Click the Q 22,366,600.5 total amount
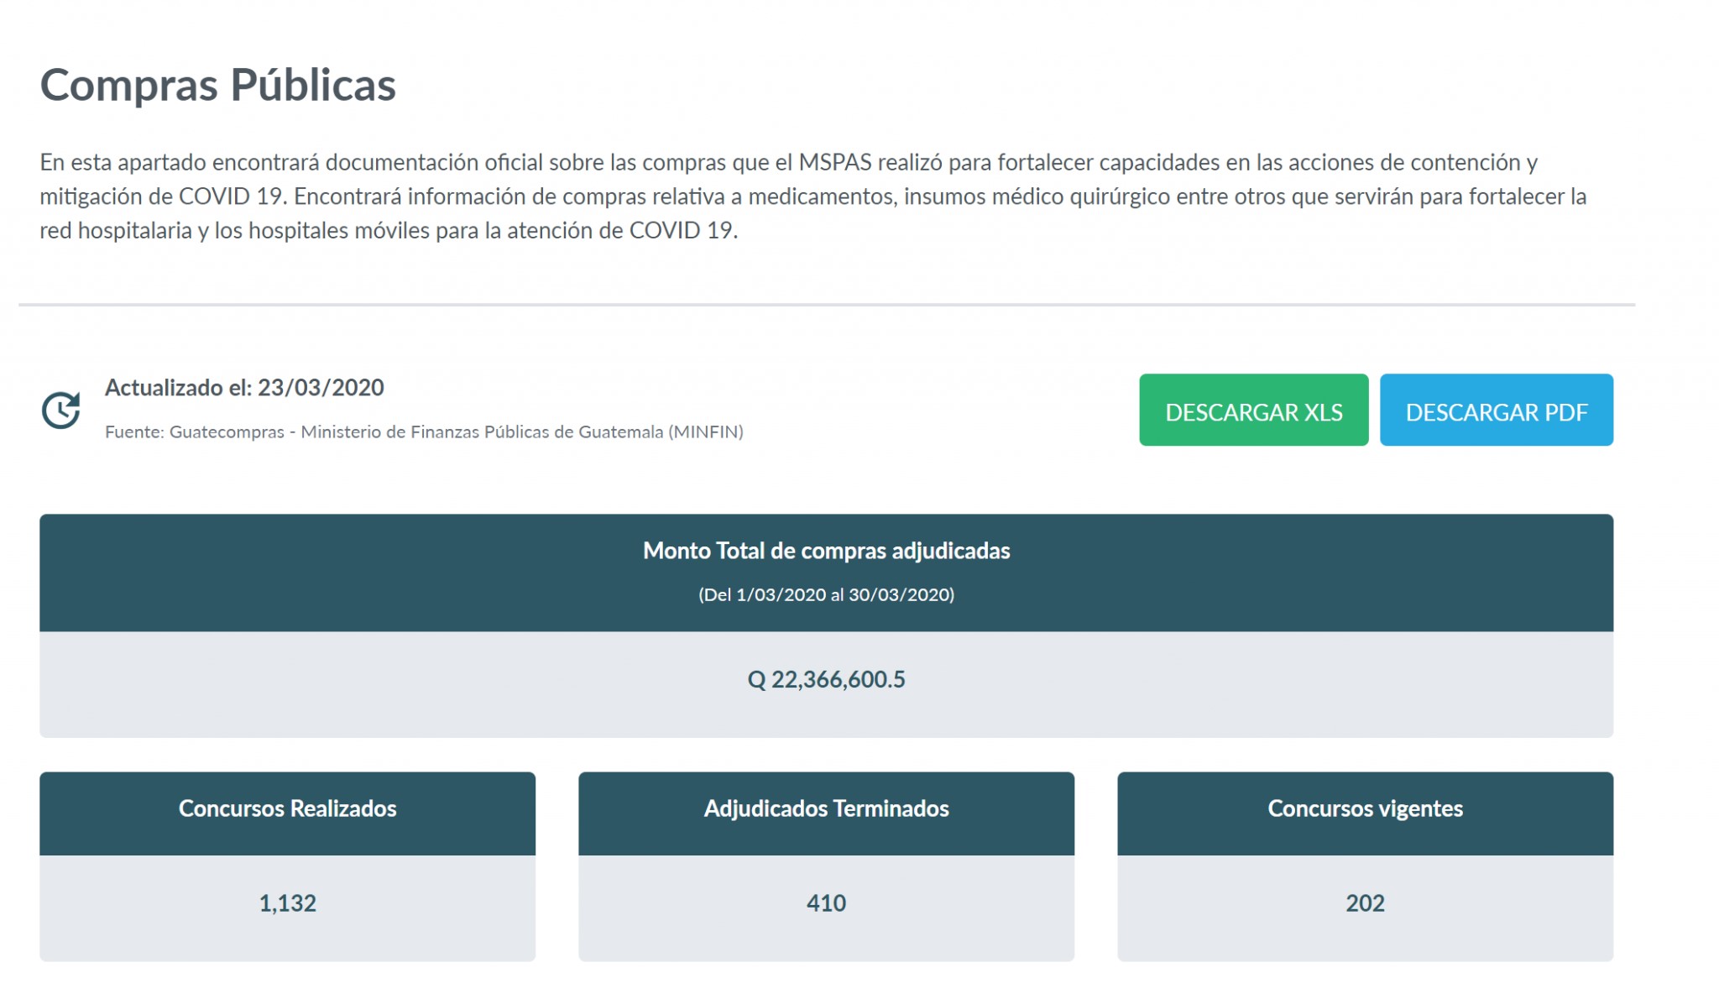1719x999 pixels. click(826, 679)
